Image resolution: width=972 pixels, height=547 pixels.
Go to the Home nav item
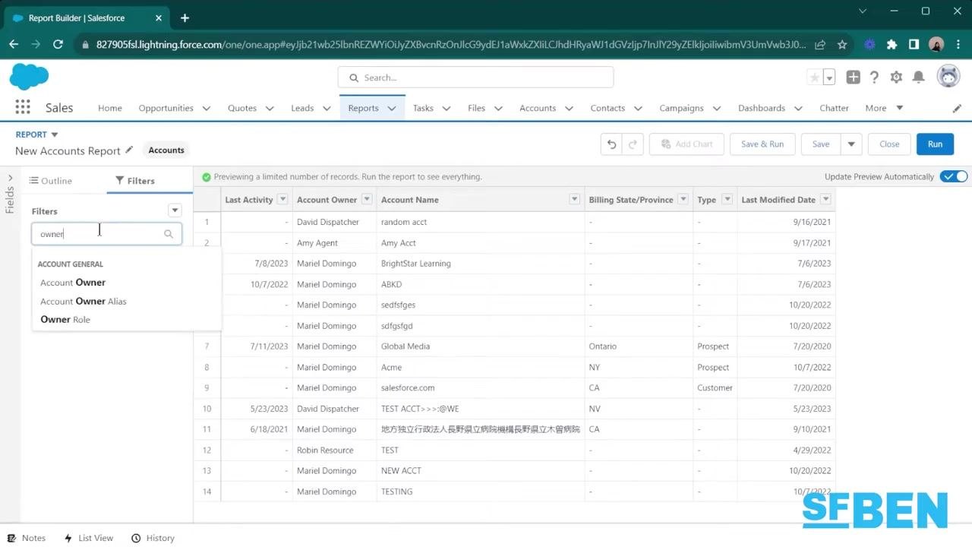click(110, 109)
